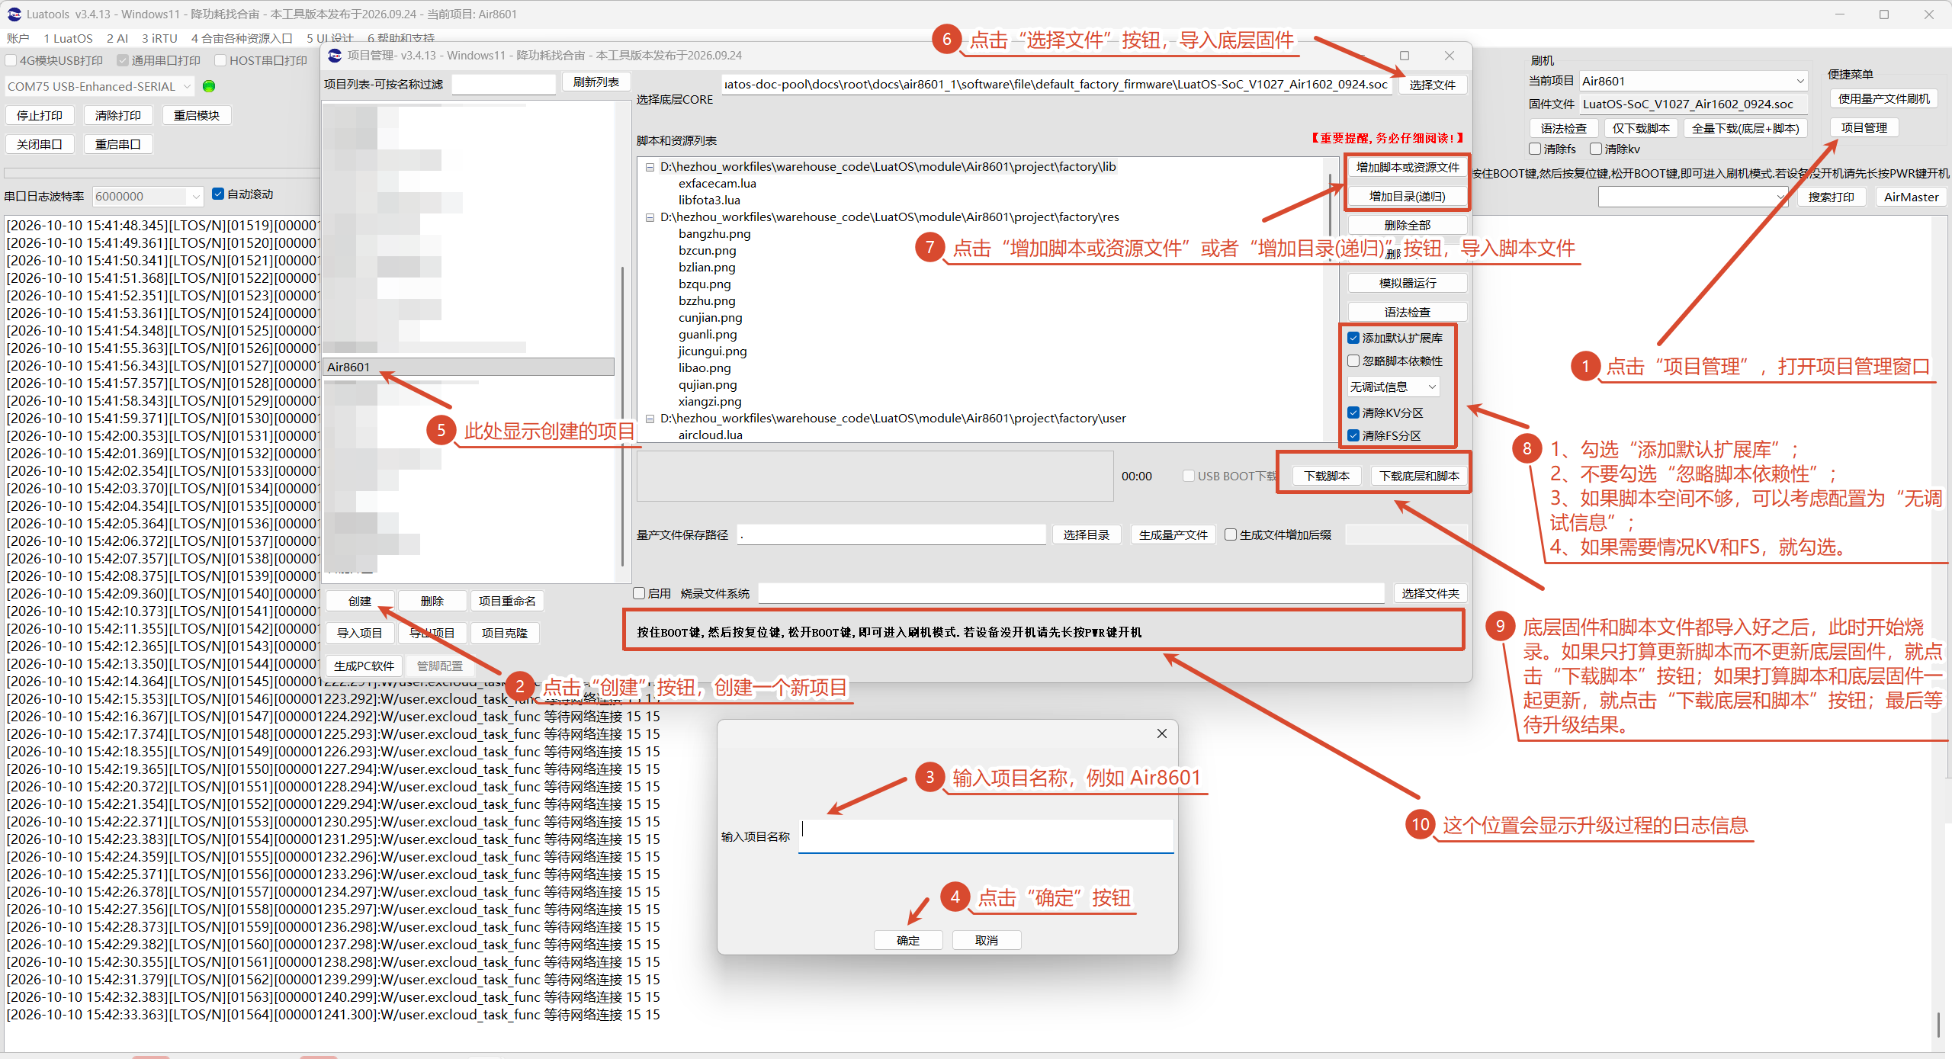The image size is (1952, 1059).
Task: Toggle 清除FS分区 checkbox
Action: point(1353,435)
